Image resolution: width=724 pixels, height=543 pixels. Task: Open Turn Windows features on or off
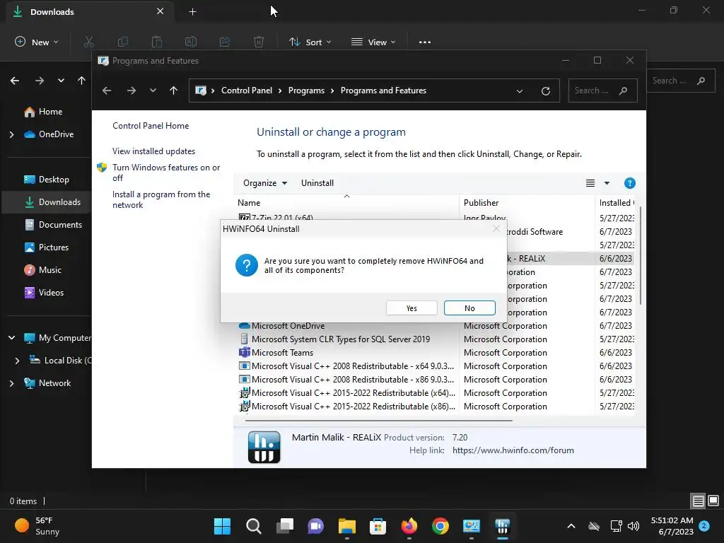(166, 173)
